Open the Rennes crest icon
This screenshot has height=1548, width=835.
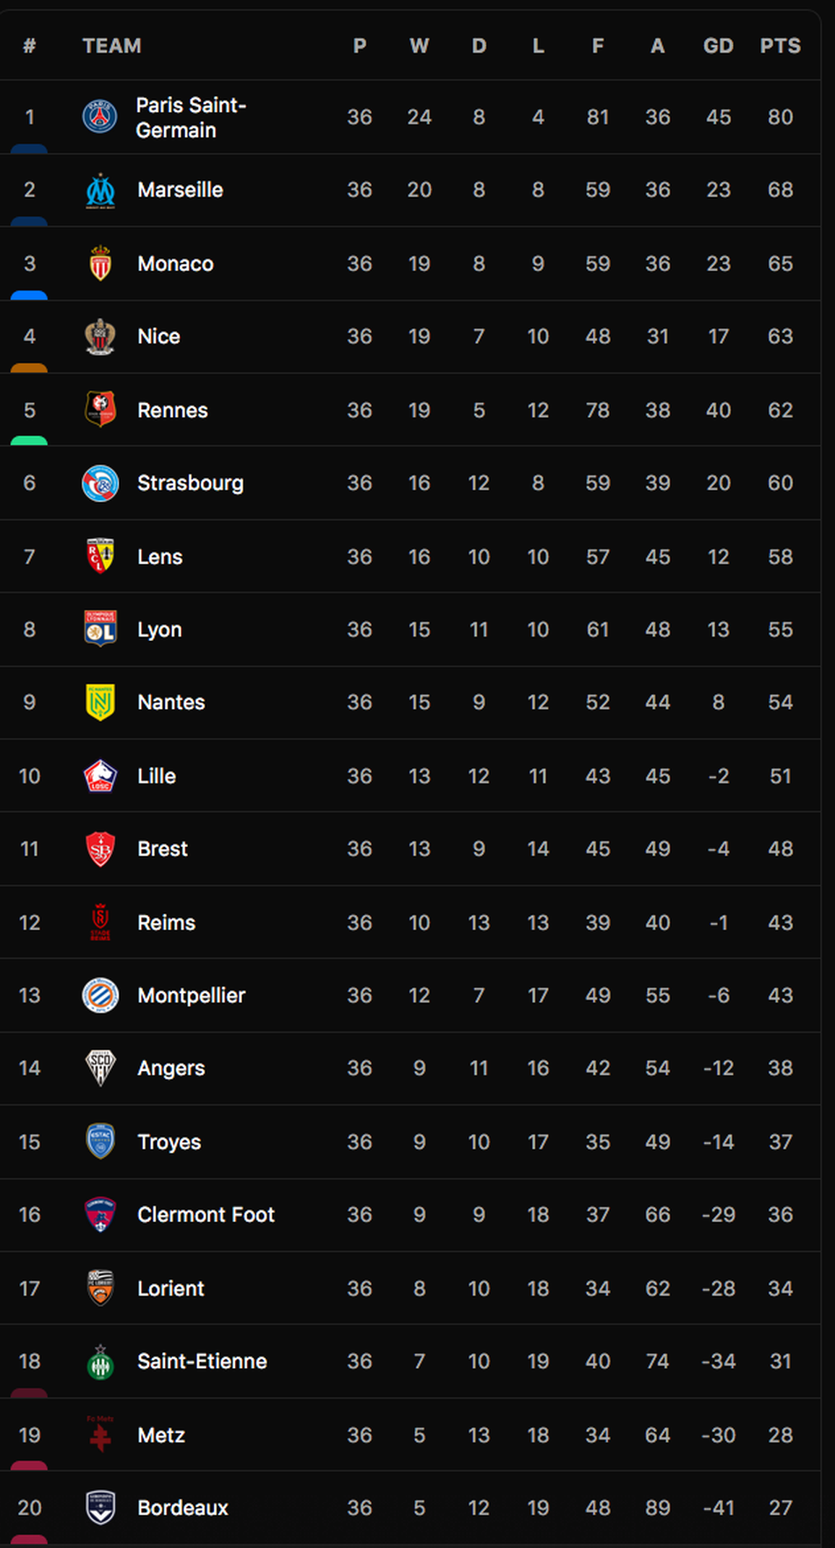(100, 410)
